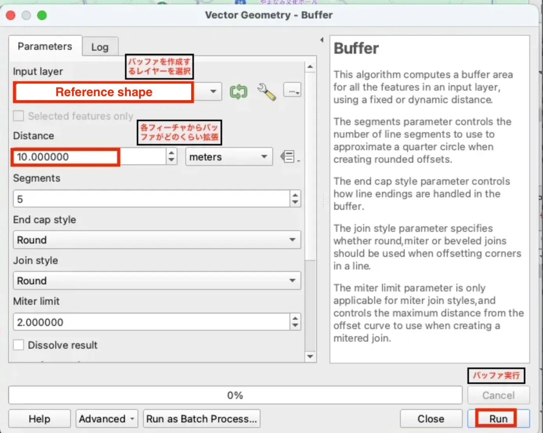The image size is (543, 433).
Task: Click the Segments stepper arrows
Action: [295, 199]
